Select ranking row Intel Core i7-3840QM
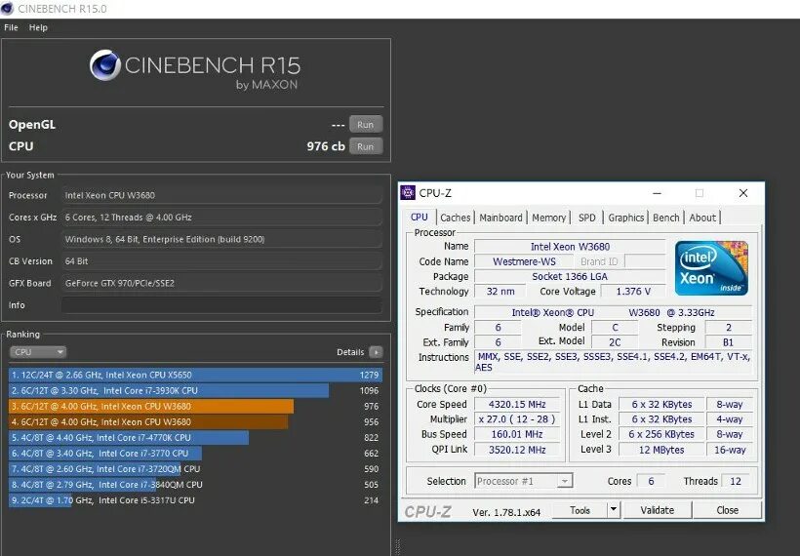Image resolution: width=800 pixels, height=556 pixels. tap(195, 485)
